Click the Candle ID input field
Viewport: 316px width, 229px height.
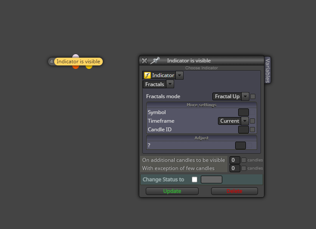(x=243, y=130)
